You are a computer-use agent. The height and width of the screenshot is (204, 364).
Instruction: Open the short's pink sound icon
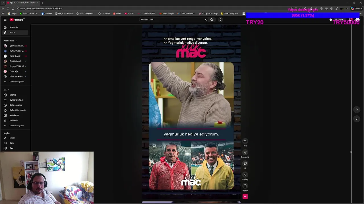click(x=245, y=196)
